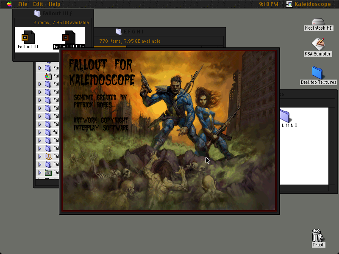Select the rainbow swirl document icon
This screenshot has width=339, height=254.
click(x=48, y=76)
